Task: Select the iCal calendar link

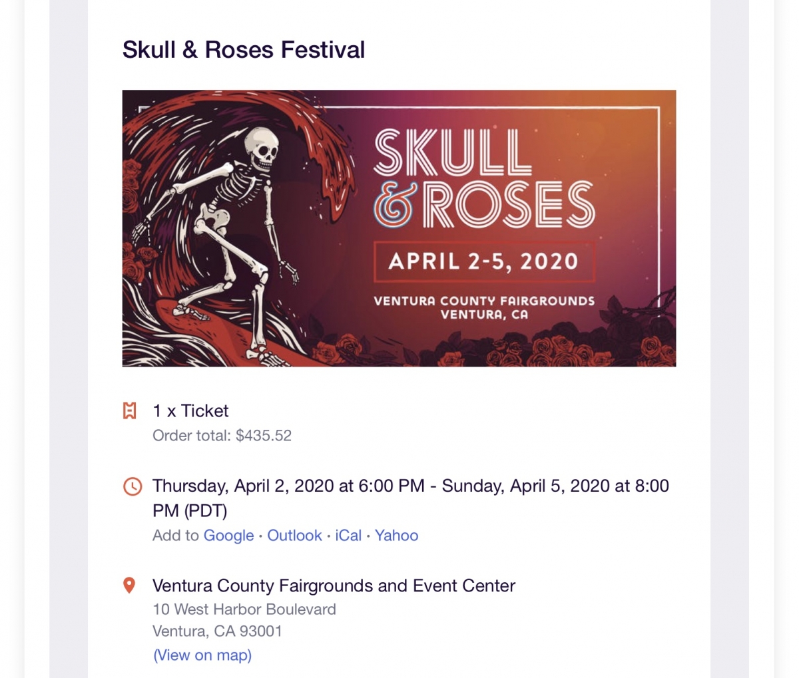Action: (348, 536)
